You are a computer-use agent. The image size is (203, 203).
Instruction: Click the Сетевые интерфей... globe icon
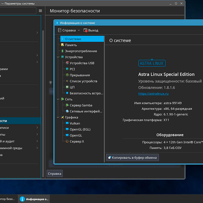point(67,111)
